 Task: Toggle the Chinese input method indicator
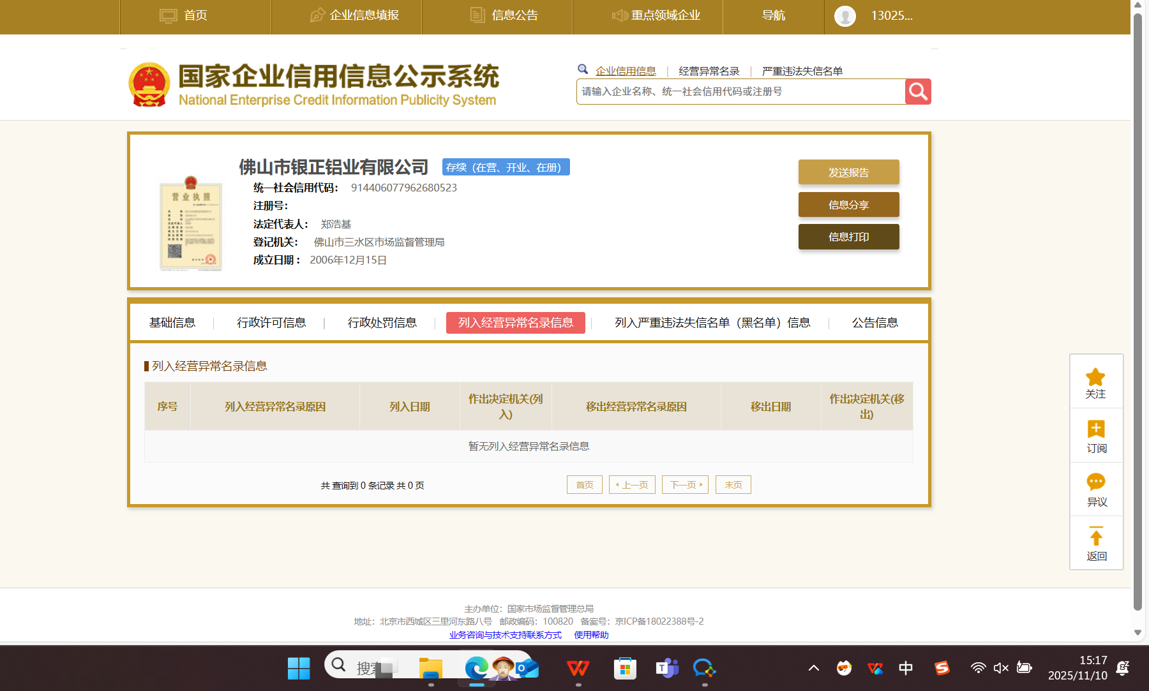pyautogui.click(x=905, y=668)
